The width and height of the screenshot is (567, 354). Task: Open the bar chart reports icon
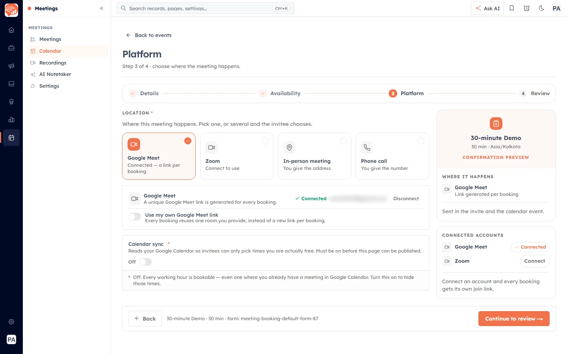point(11,120)
